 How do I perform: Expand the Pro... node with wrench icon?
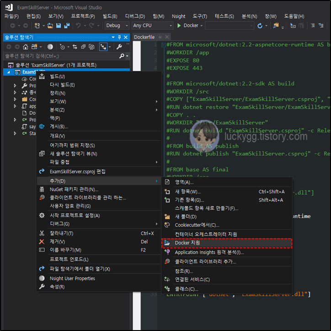[15, 85]
